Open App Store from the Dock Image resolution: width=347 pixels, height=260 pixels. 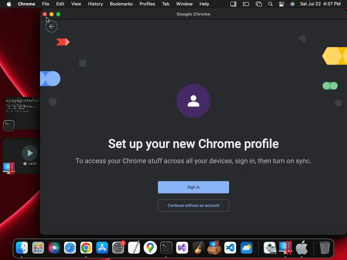[102, 247]
